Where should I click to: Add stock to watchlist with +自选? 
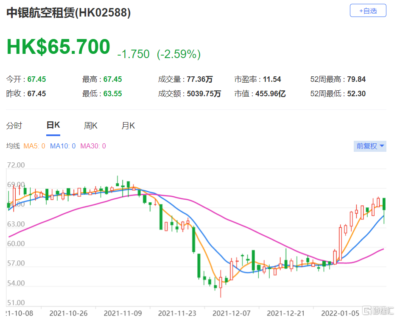coord(368,11)
